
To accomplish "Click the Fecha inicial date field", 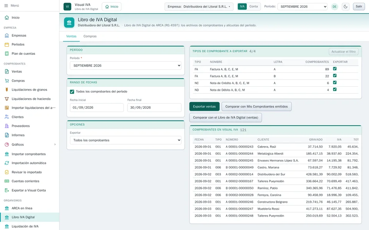I will [x=97, y=107].
